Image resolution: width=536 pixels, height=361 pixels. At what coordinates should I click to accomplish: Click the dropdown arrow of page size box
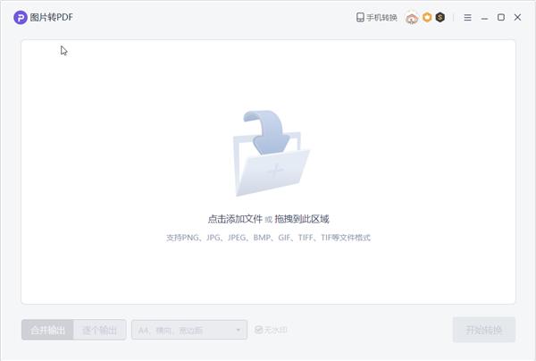[239, 331]
